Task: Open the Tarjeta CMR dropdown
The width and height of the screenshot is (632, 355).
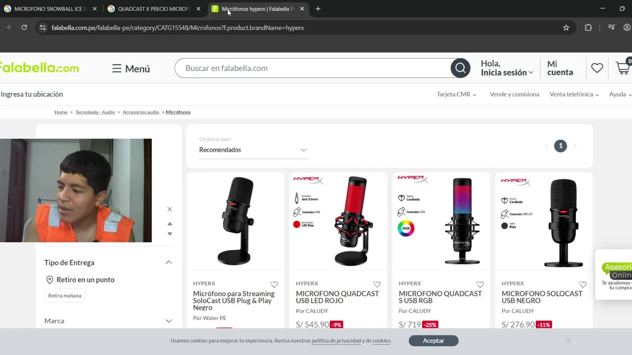Action: (x=456, y=94)
